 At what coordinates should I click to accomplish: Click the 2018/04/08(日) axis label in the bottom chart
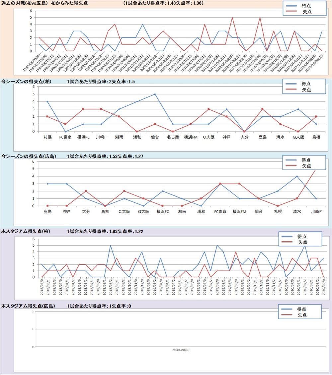[x=181, y=350]
